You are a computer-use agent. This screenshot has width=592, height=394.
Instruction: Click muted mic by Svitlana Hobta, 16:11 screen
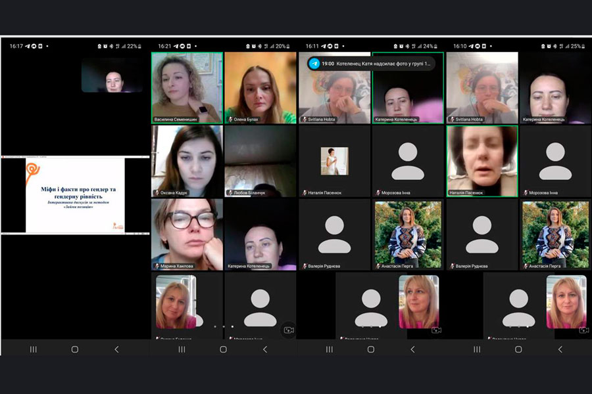(305, 120)
